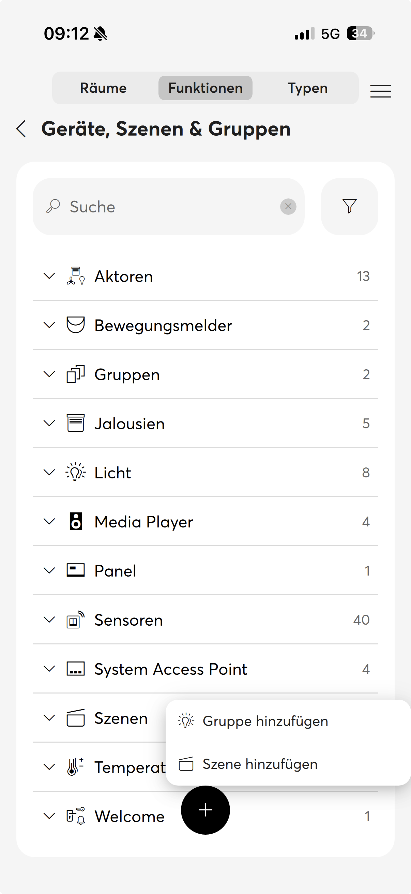Open the filter funnel icon

[x=349, y=206]
